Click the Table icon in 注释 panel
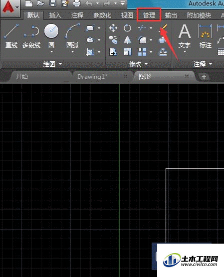 click(x=221, y=52)
